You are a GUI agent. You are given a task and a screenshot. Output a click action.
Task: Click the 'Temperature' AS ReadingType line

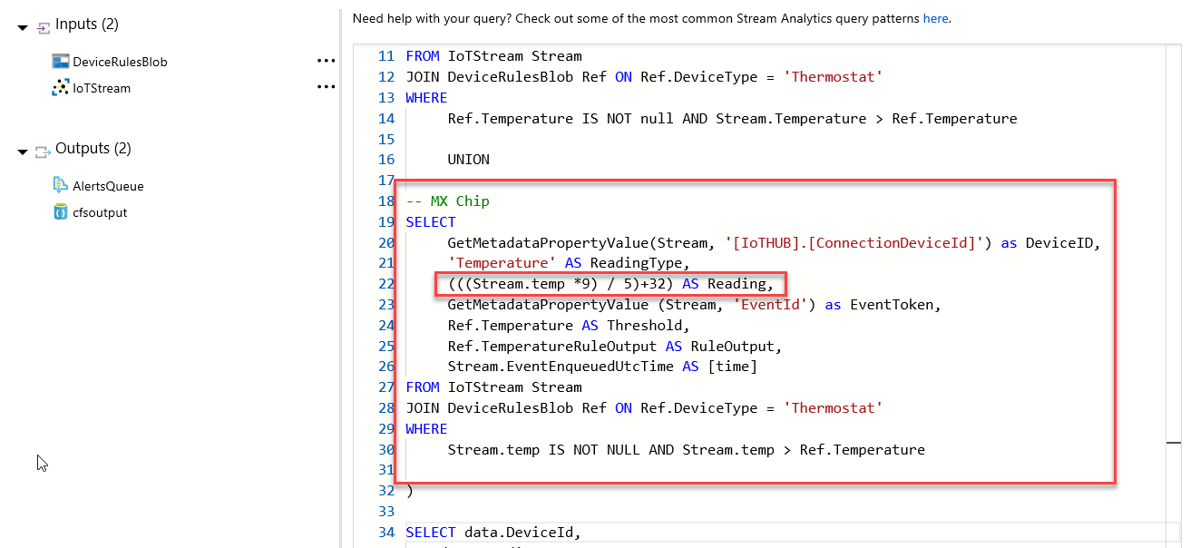click(x=567, y=263)
